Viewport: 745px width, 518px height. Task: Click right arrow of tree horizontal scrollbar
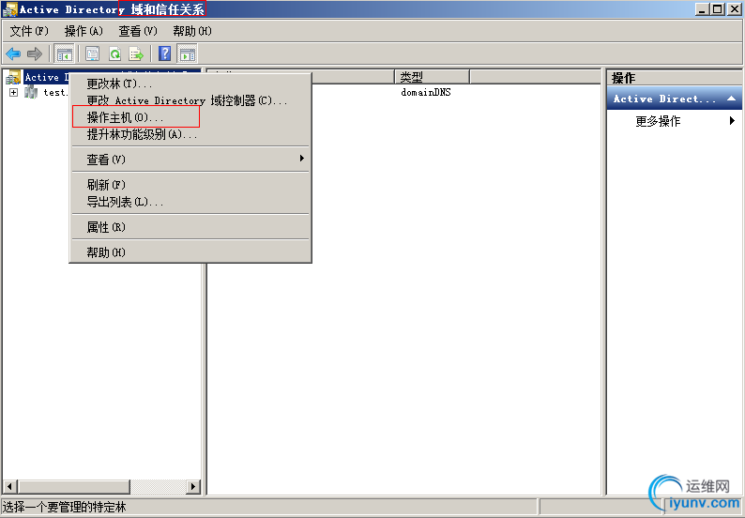point(192,486)
